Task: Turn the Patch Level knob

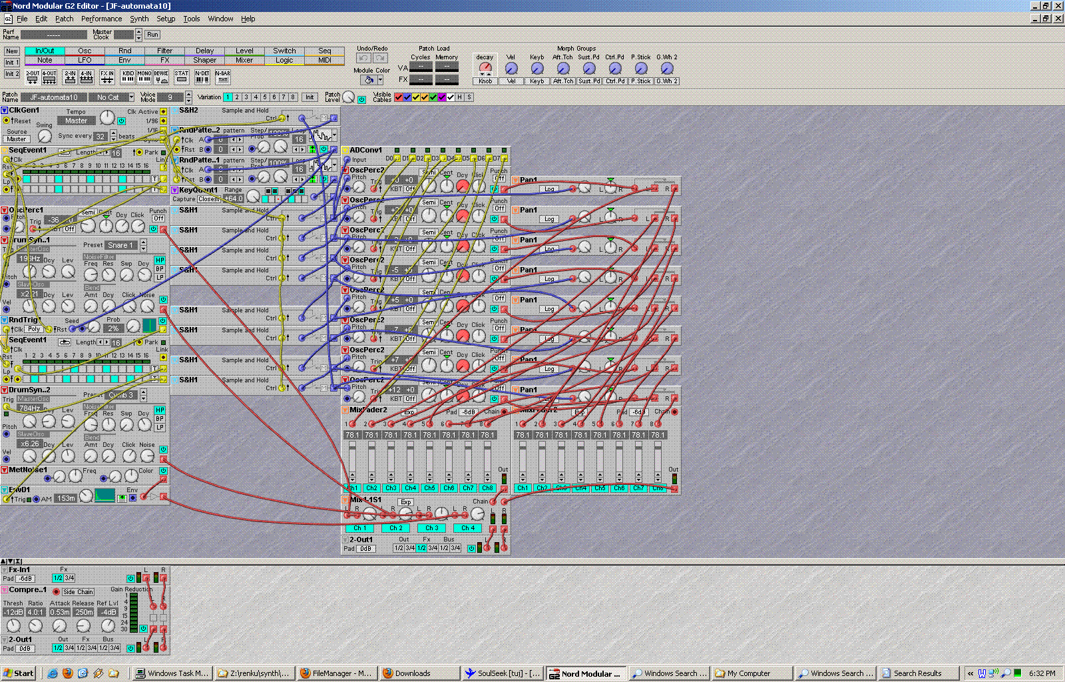Action: click(349, 97)
